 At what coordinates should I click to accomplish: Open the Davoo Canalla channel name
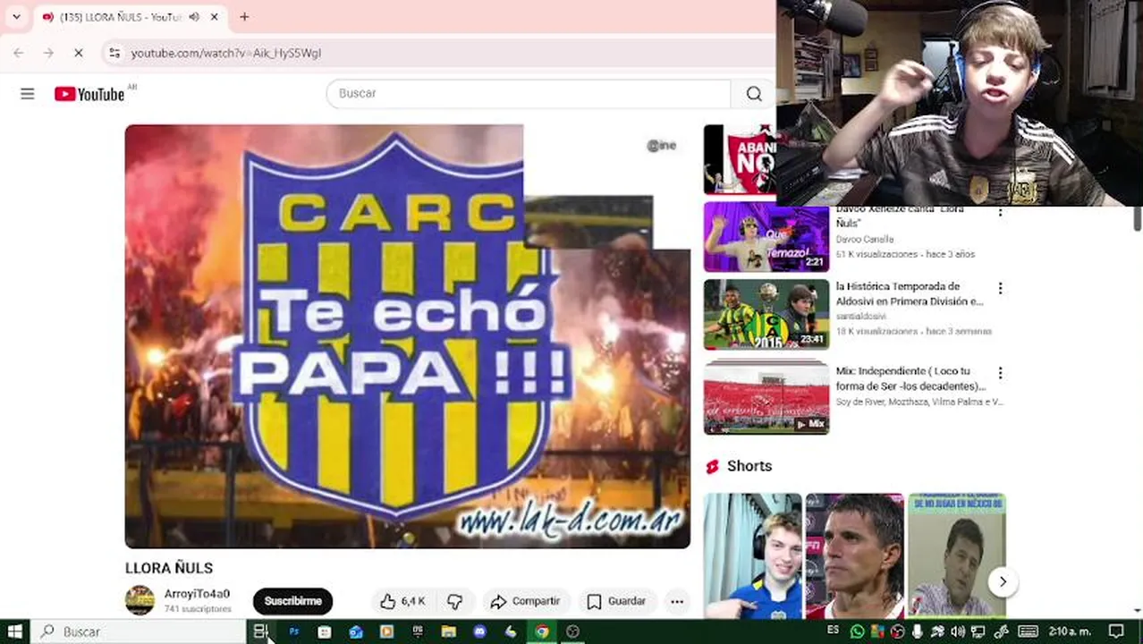click(864, 239)
